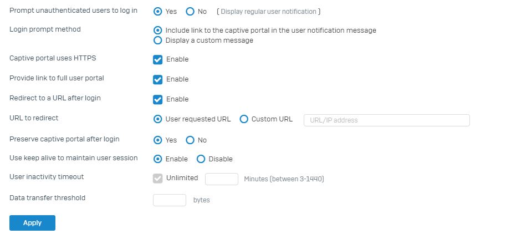Select User requested URL radio button

coord(158,119)
